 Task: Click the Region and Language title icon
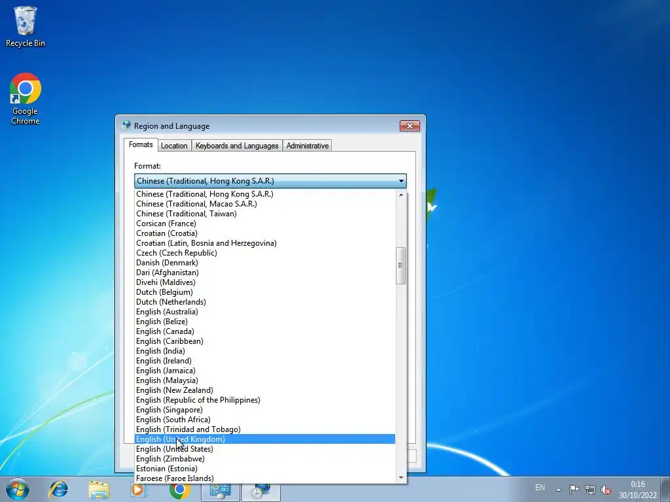coord(126,125)
